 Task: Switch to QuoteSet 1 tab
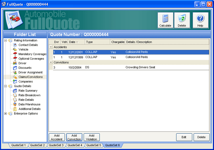[x=19, y=145]
